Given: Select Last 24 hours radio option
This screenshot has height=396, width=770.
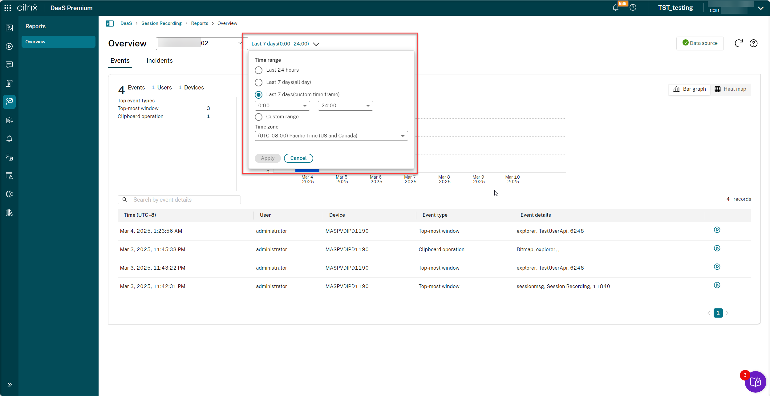Looking at the screenshot, I should 259,70.
